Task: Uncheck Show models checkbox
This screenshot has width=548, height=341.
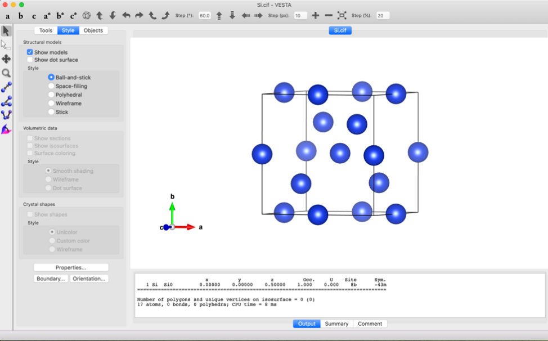Action: point(30,52)
